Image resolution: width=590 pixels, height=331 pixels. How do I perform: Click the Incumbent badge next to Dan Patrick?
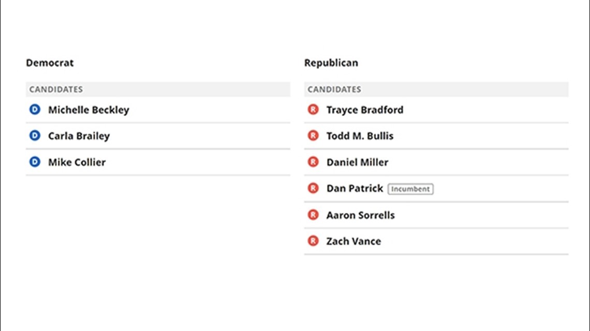click(410, 189)
